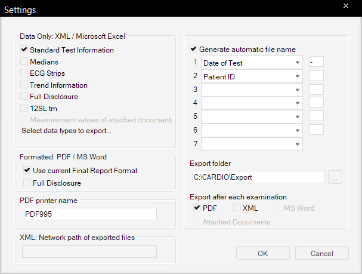
Task: Click the Cancel button
Action: (322, 254)
